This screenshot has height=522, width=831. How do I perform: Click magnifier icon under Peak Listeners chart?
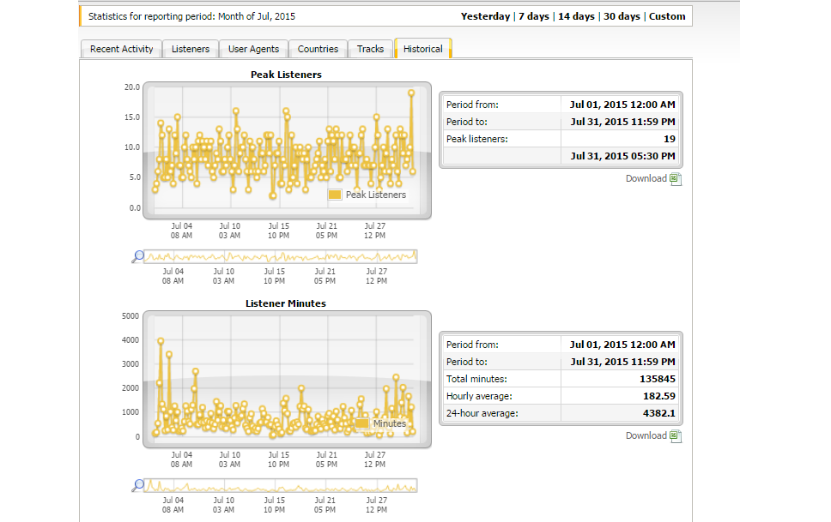pyautogui.click(x=138, y=257)
